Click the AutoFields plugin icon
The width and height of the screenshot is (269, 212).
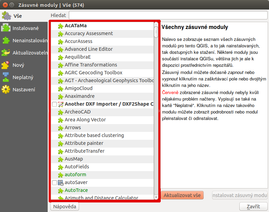click(61, 167)
